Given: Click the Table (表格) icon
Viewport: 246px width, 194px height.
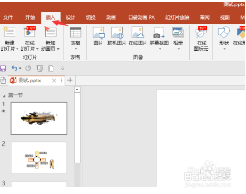Looking at the screenshot, I should pos(75,33).
